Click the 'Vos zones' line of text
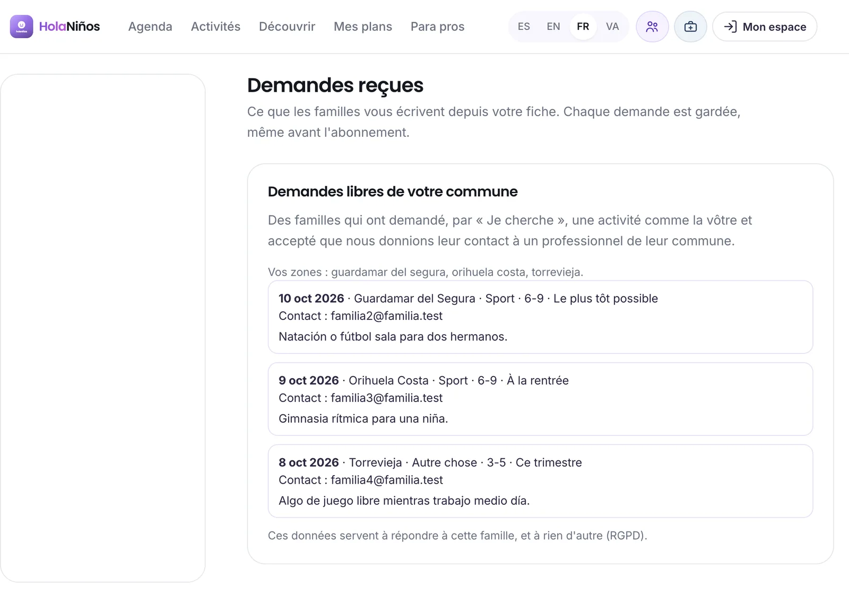The height and width of the screenshot is (595, 849). click(x=426, y=272)
